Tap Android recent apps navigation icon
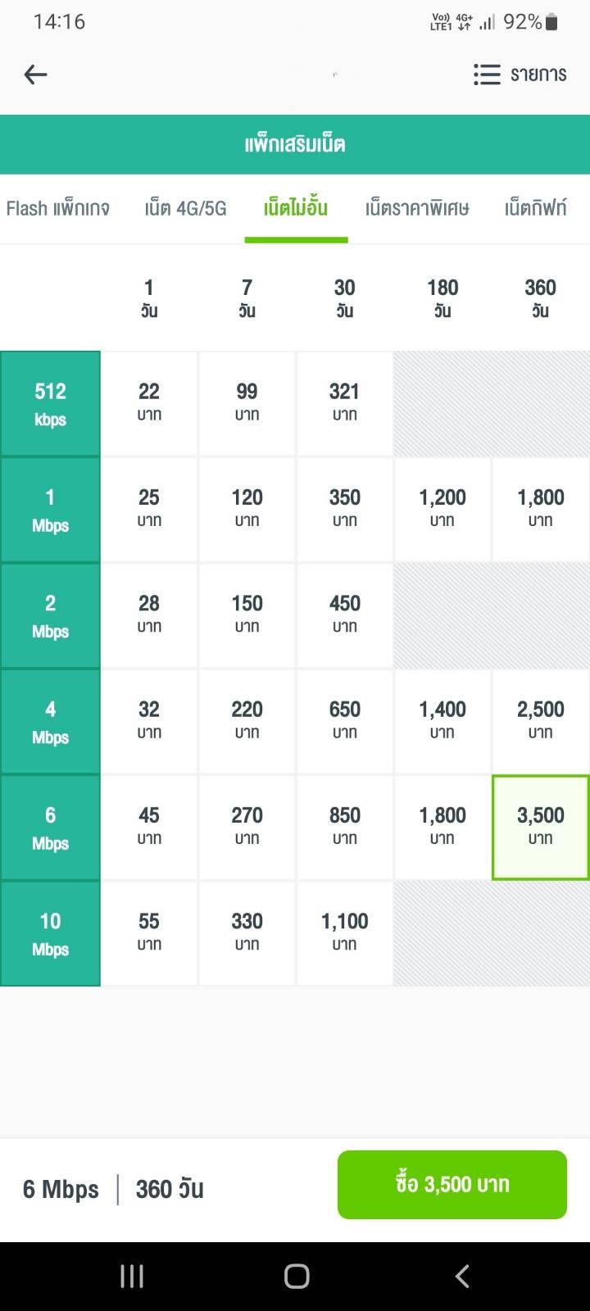Viewport: 590px width, 1311px height. tap(132, 1276)
